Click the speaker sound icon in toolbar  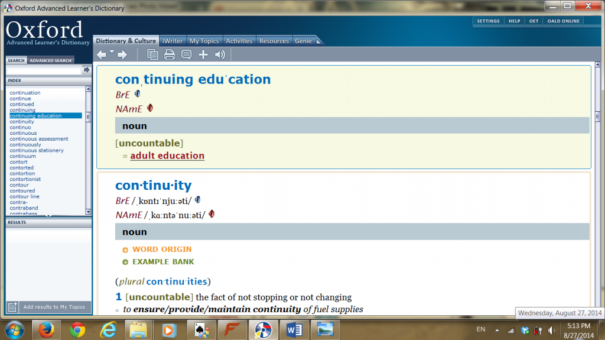click(220, 55)
